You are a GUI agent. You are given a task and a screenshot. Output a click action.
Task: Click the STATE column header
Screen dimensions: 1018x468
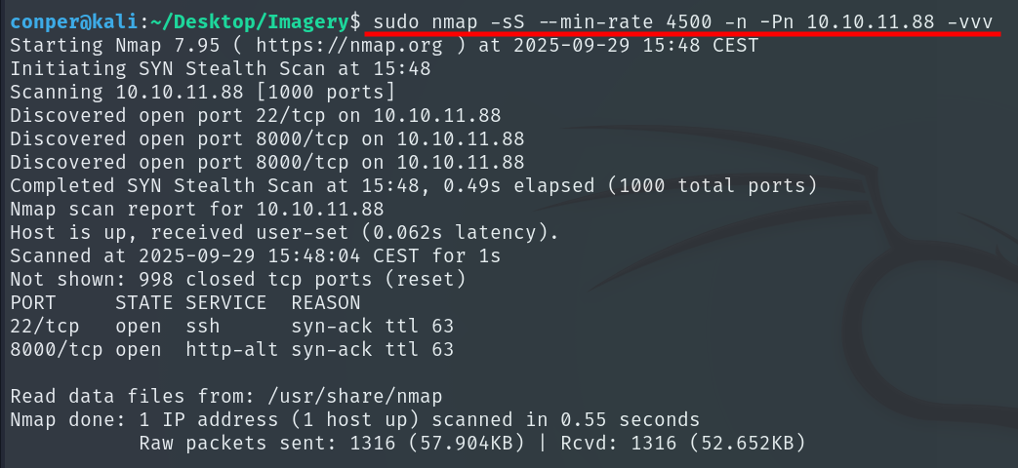point(144,302)
